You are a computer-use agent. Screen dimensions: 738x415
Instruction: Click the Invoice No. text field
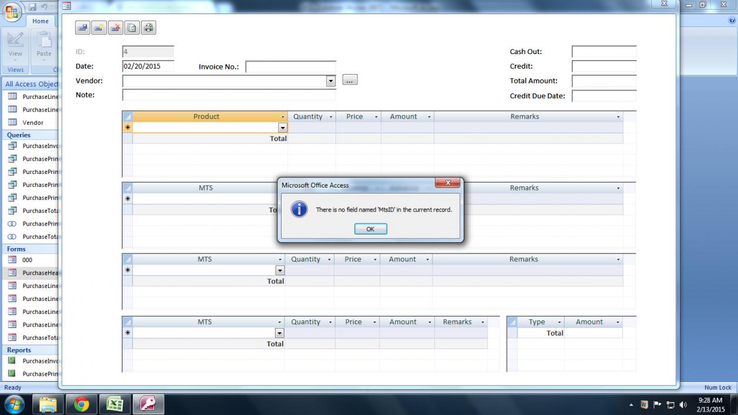tap(290, 67)
